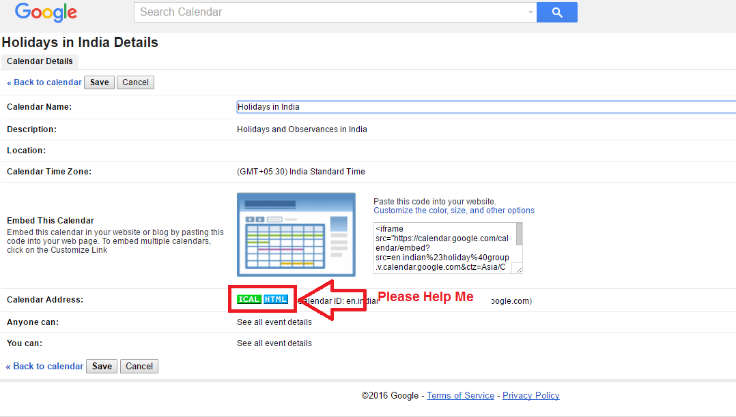
Task: Open Customize the color, size, and other options
Action: 454,211
